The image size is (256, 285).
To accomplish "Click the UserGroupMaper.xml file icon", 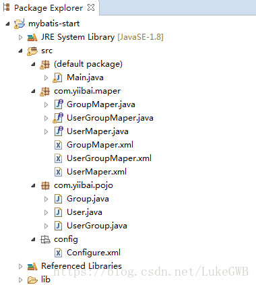I will (x=58, y=158).
